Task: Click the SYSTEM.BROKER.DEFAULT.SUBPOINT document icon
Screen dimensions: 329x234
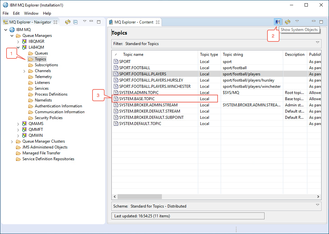Action: 116,117
